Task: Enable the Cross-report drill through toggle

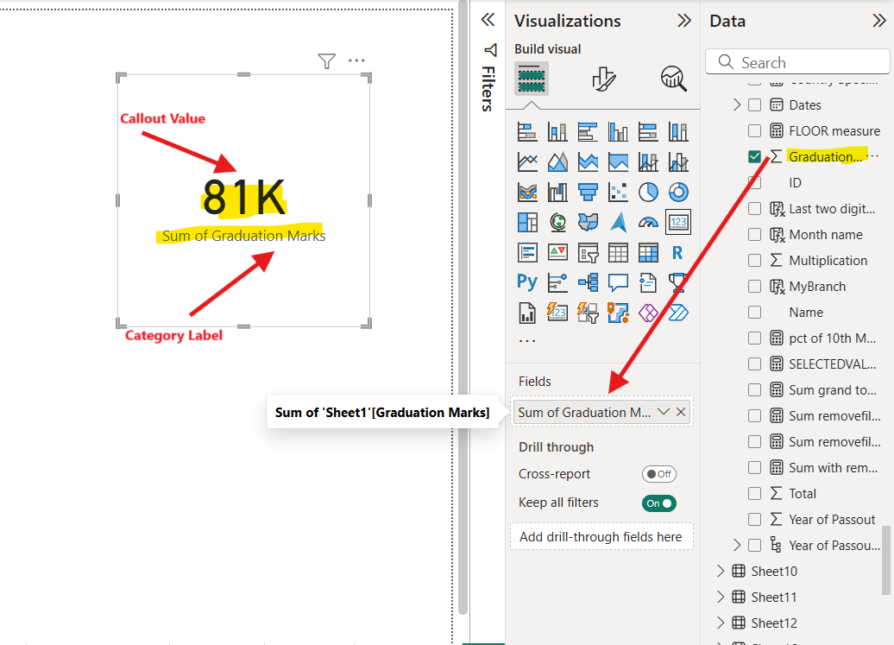Action: click(658, 473)
